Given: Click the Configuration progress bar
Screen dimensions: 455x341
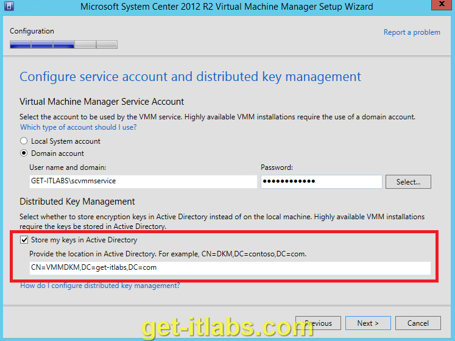Looking at the screenshot, I should point(63,44).
